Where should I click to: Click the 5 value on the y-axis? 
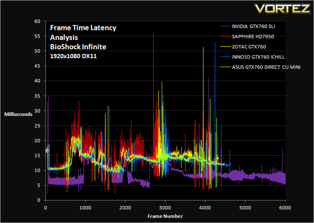point(39,185)
